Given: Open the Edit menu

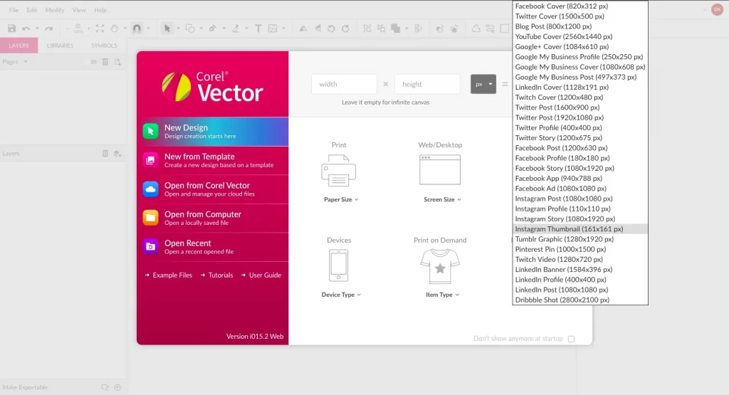Looking at the screenshot, I should coord(31,10).
